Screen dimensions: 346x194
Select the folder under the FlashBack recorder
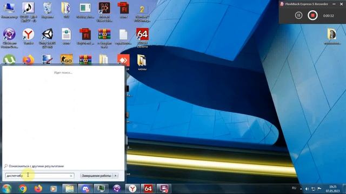click(332, 37)
